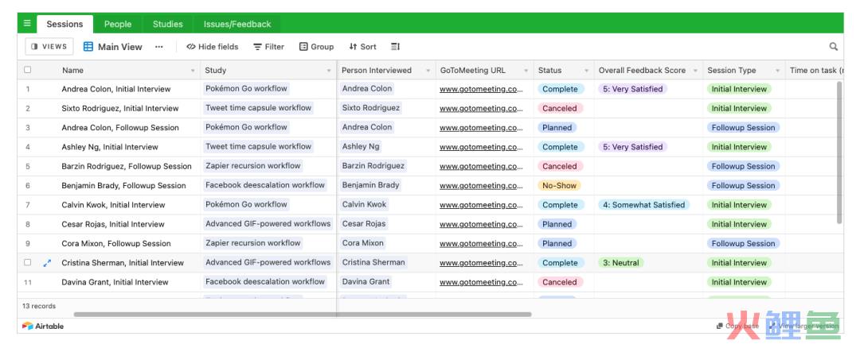Open the Name column dropdown arrow

click(193, 71)
